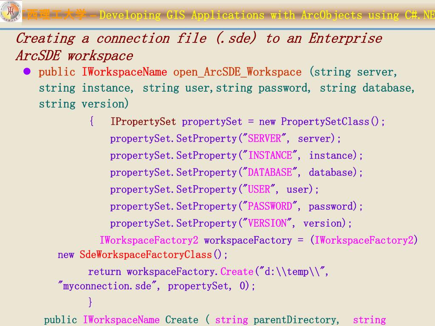Click the parameter text 'string version)'
435x326 pixels.
click(84, 104)
